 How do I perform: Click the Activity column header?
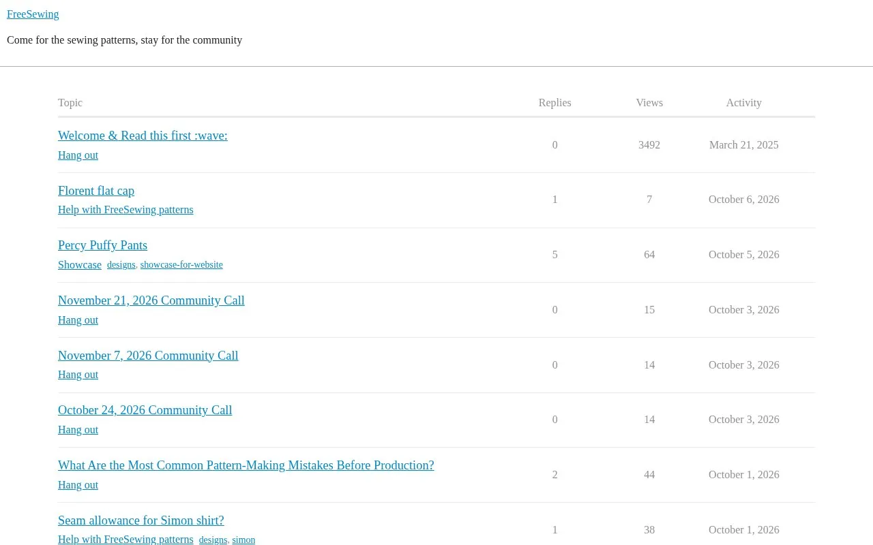[x=743, y=103]
